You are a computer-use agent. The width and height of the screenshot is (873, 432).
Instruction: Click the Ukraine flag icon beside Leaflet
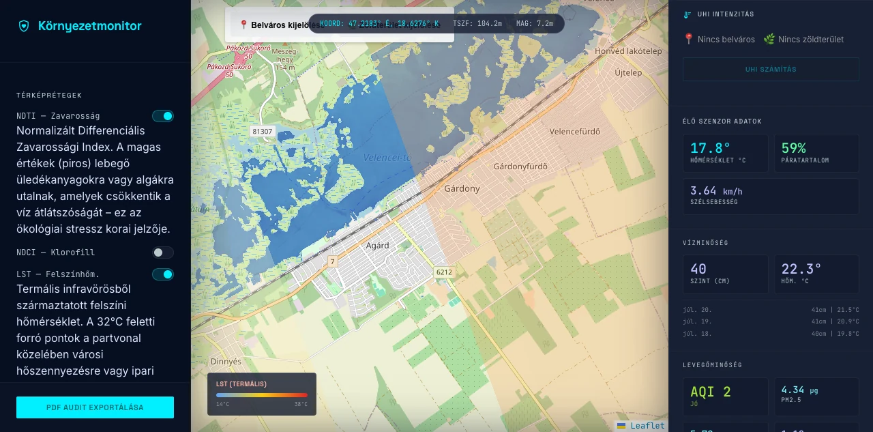[x=621, y=426]
